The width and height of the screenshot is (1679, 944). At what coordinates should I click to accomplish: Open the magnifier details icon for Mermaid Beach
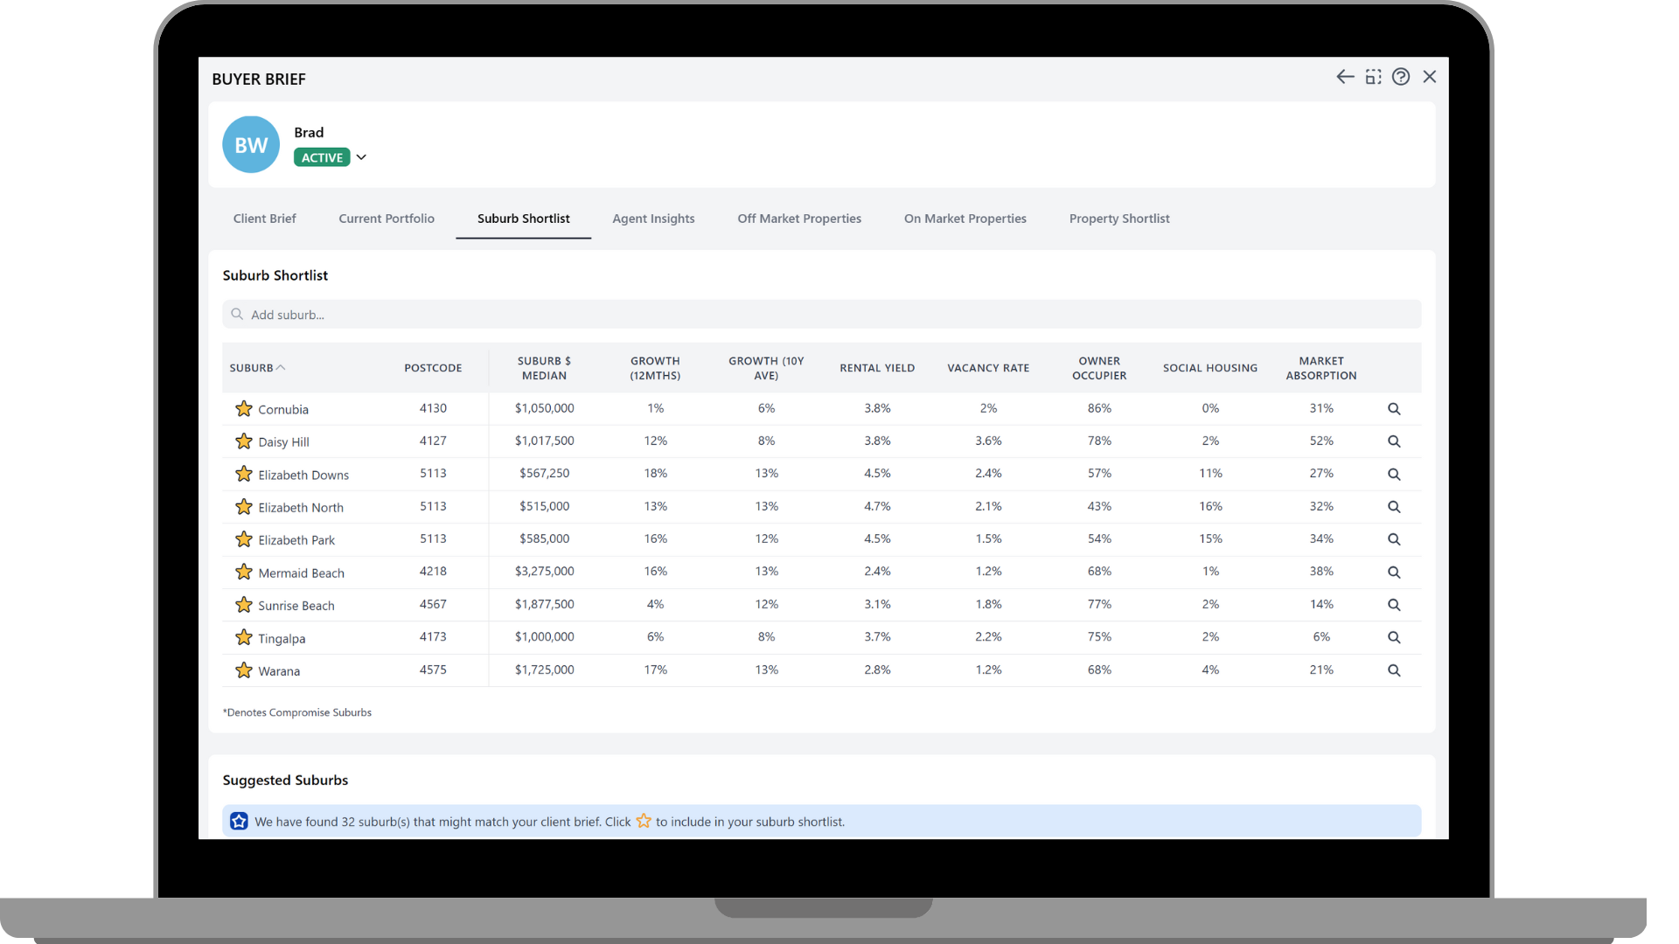pyautogui.click(x=1394, y=573)
